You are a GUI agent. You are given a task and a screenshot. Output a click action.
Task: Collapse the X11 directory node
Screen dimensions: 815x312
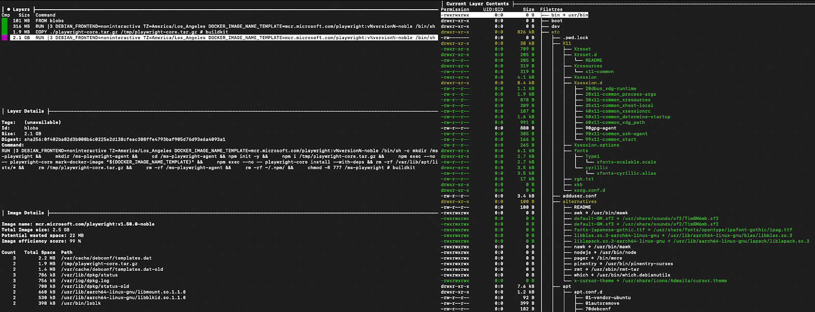[x=567, y=43]
